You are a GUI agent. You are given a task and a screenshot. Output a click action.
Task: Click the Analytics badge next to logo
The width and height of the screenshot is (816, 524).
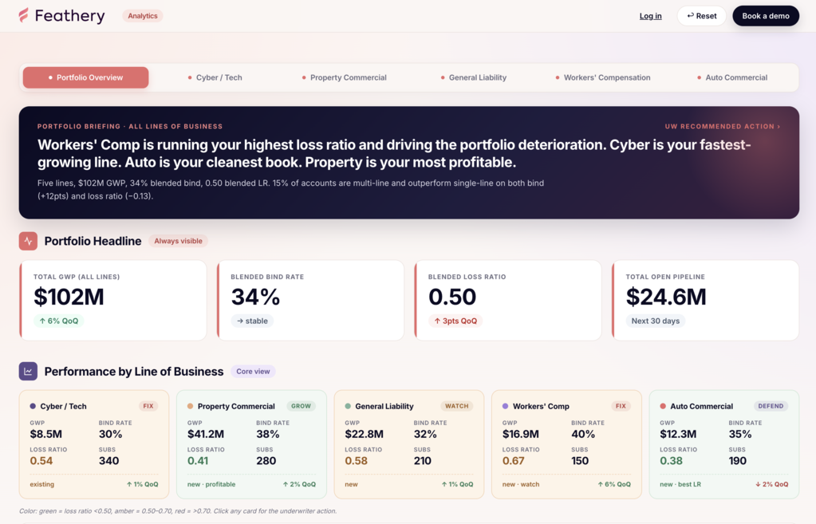[143, 16]
